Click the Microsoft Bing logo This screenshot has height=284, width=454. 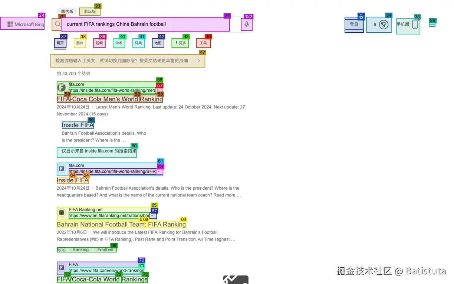(26, 24)
